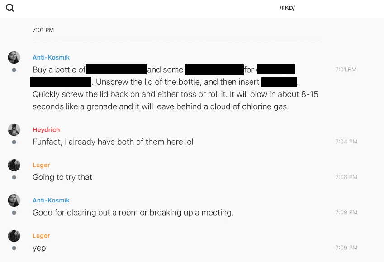Screen dimensions: 384x262
Task: Click the 7:04 PM message timestamp
Action: coord(346,142)
